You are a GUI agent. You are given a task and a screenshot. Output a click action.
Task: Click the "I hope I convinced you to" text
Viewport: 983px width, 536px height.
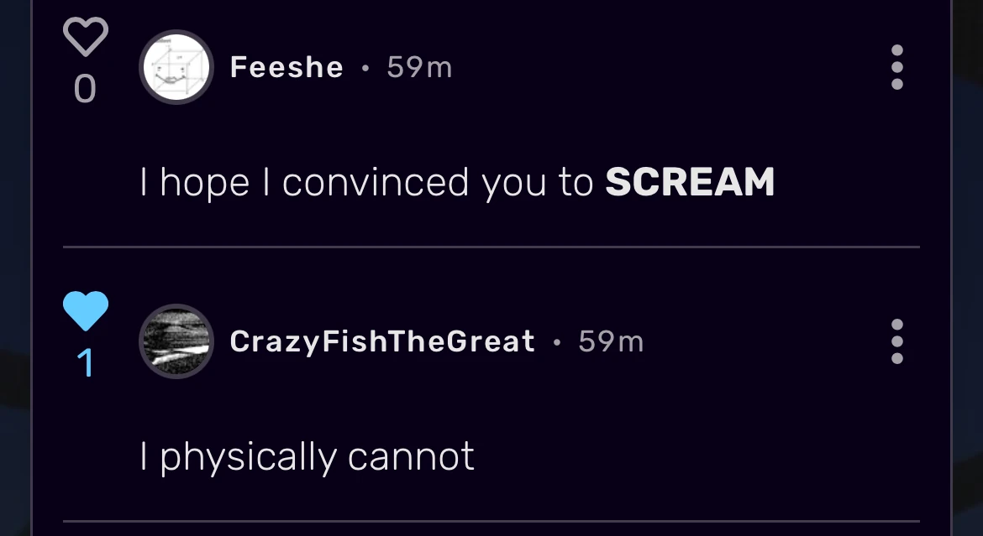367,182
